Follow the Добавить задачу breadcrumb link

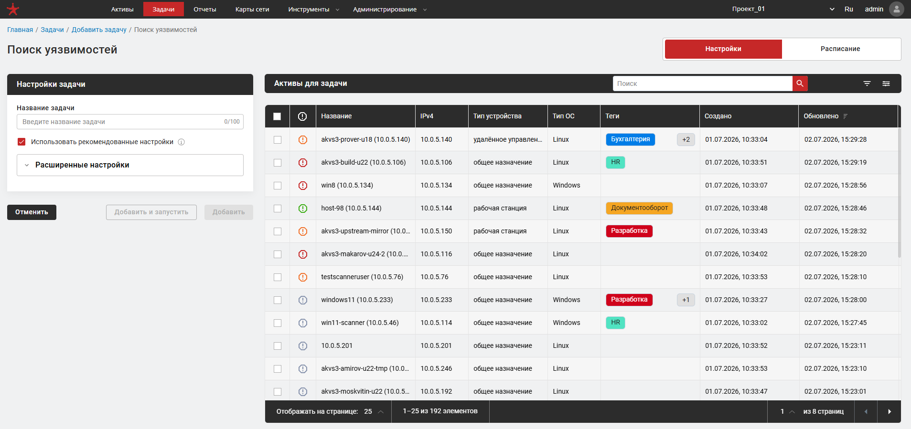(x=99, y=30)
